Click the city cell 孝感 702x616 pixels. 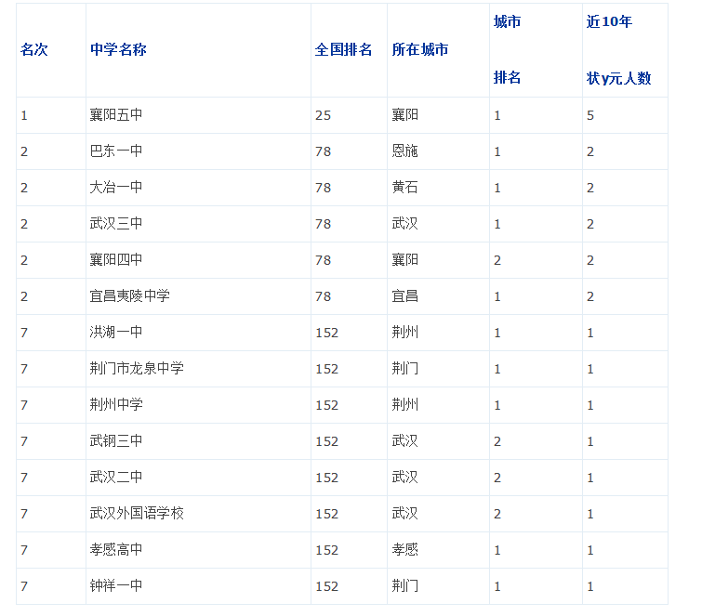[404, 550]
